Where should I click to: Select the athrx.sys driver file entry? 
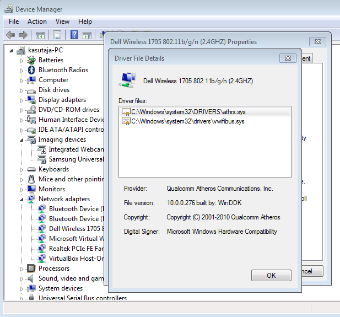pos(204,112)
